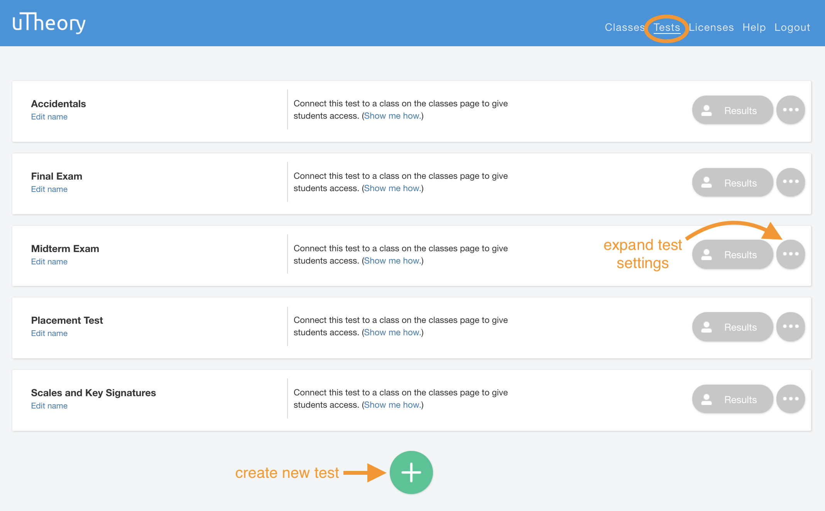This screenshot has height=511, width=825.
Task: Open the Help page
Action: click(x=754, y=27)
